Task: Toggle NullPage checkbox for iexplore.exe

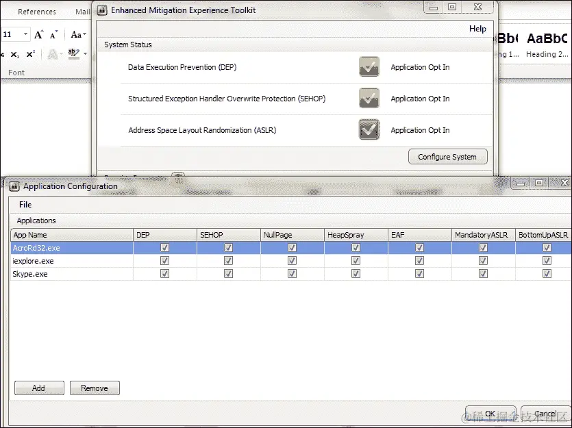Action: click(x=292, y=261)
